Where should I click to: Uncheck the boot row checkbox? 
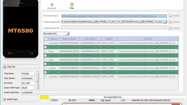(x=46, y=51)
